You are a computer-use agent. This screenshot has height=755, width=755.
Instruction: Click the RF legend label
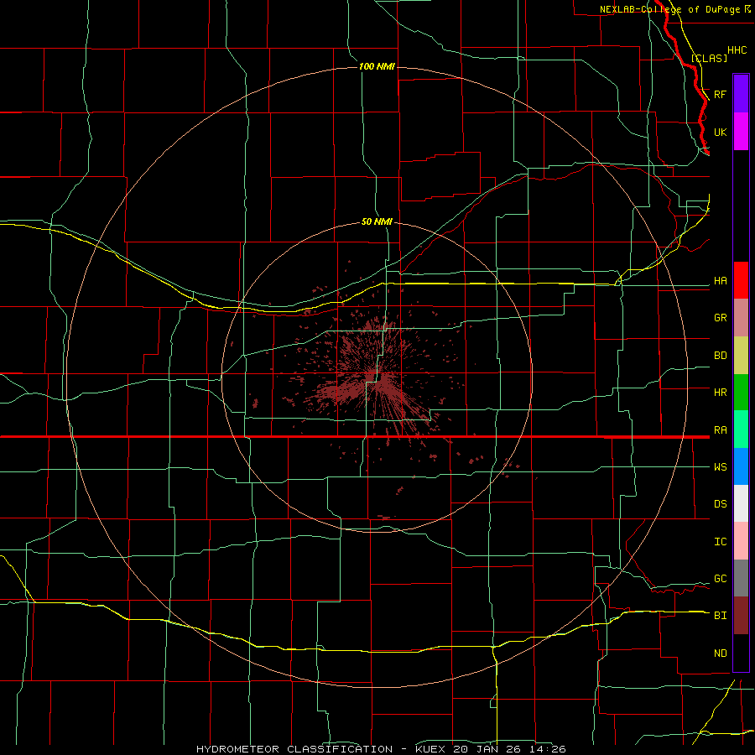(x=720, y=94)
